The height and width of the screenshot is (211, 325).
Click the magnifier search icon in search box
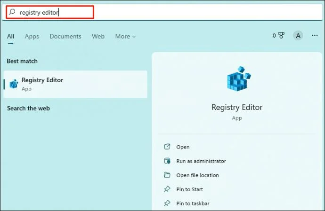12,12
